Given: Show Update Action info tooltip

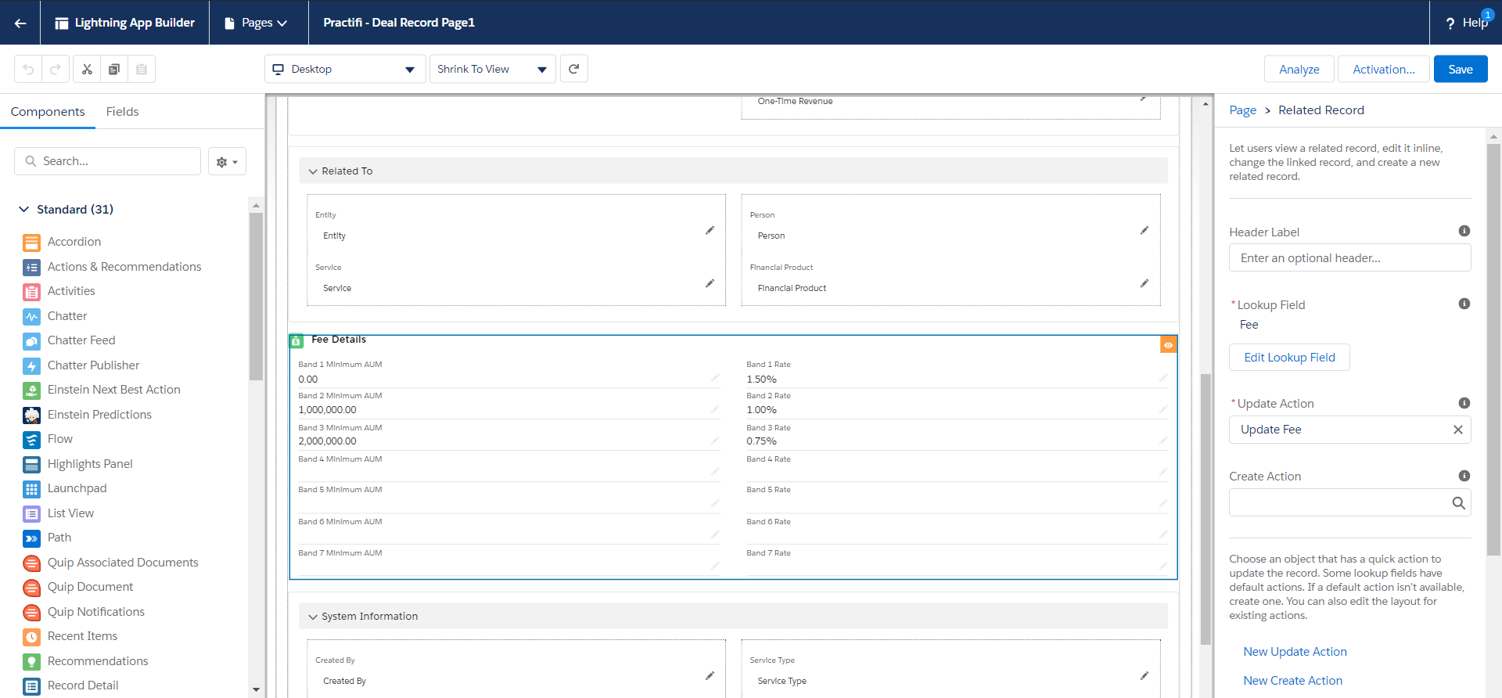Looking at the screenshot, I should coord(1464,403).
